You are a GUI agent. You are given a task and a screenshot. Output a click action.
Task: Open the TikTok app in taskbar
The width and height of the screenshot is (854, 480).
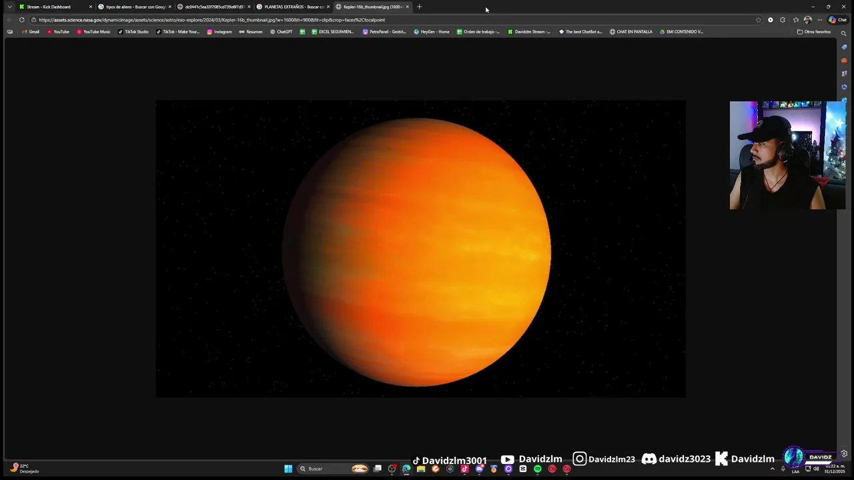pyautogui.click(x=464, y=469)
